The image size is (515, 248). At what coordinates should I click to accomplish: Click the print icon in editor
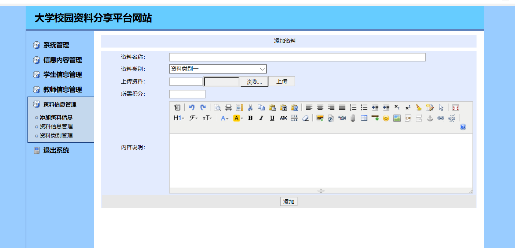(229, 108)
